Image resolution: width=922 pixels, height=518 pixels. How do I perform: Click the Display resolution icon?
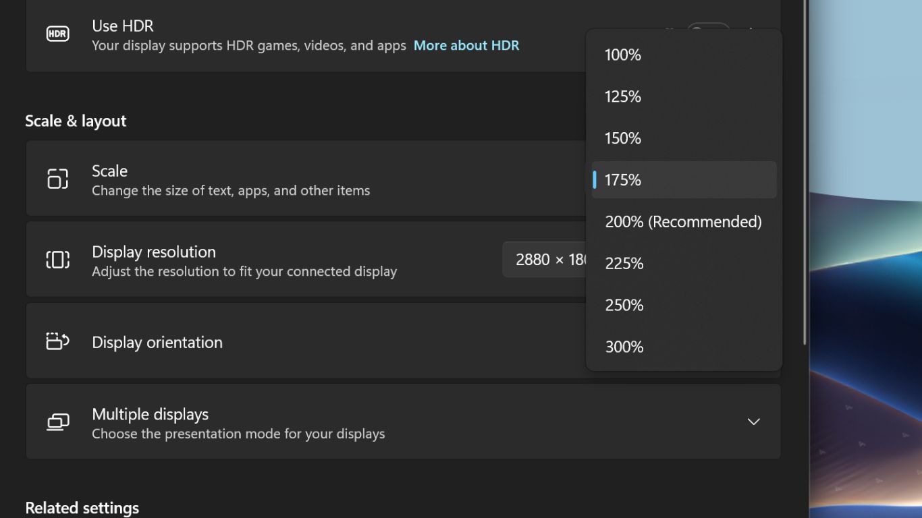tap(57, 260)
